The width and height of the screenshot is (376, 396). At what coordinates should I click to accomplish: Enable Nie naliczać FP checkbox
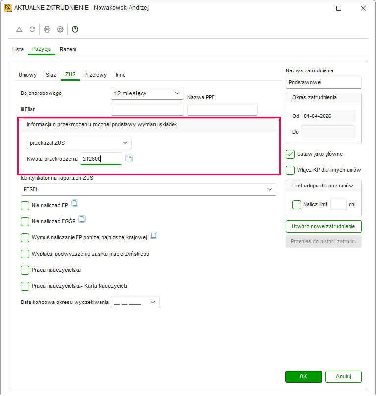click(x=25, y=205)
